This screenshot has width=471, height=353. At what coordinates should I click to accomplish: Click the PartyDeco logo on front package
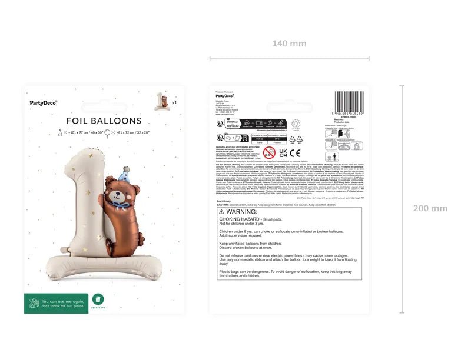coord(44,103)
